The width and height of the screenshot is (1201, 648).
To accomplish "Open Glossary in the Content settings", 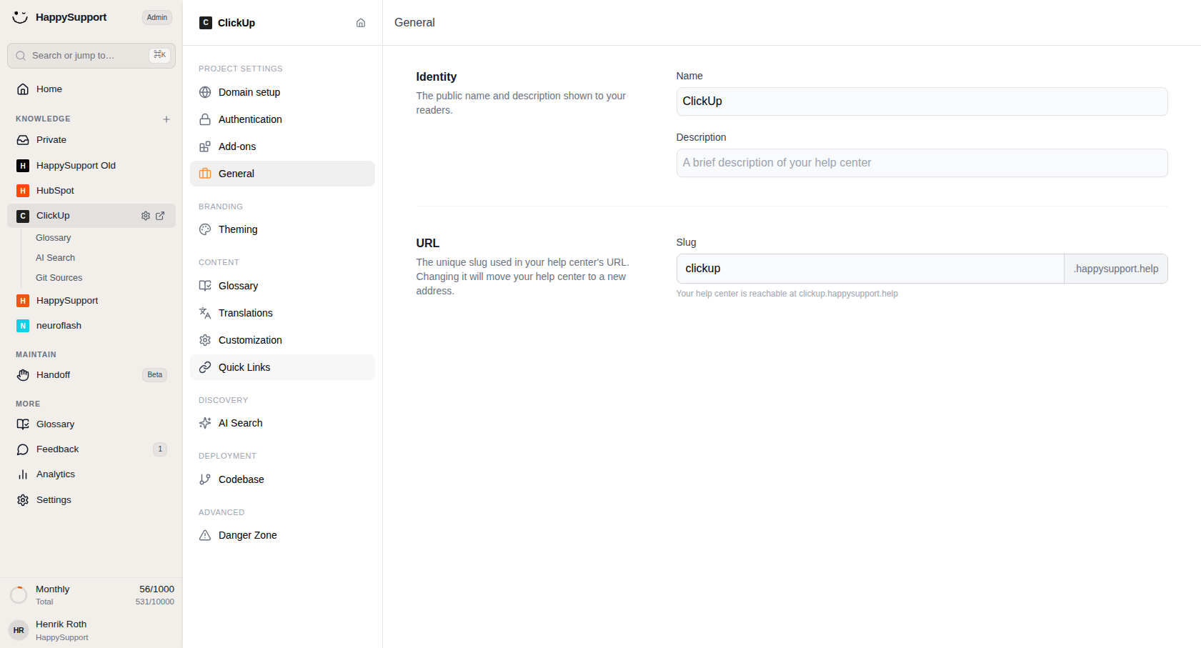I will pyautogui.click(x=282, y=286).
